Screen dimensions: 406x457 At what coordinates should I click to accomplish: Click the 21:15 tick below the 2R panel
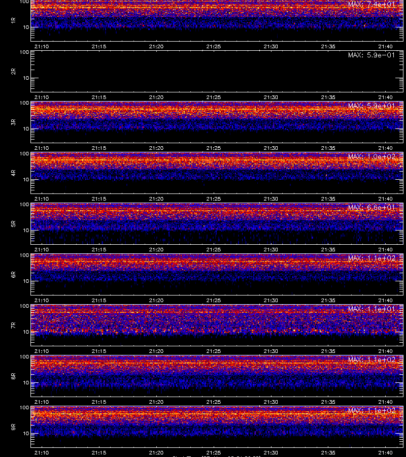click(x=99, y=97)
